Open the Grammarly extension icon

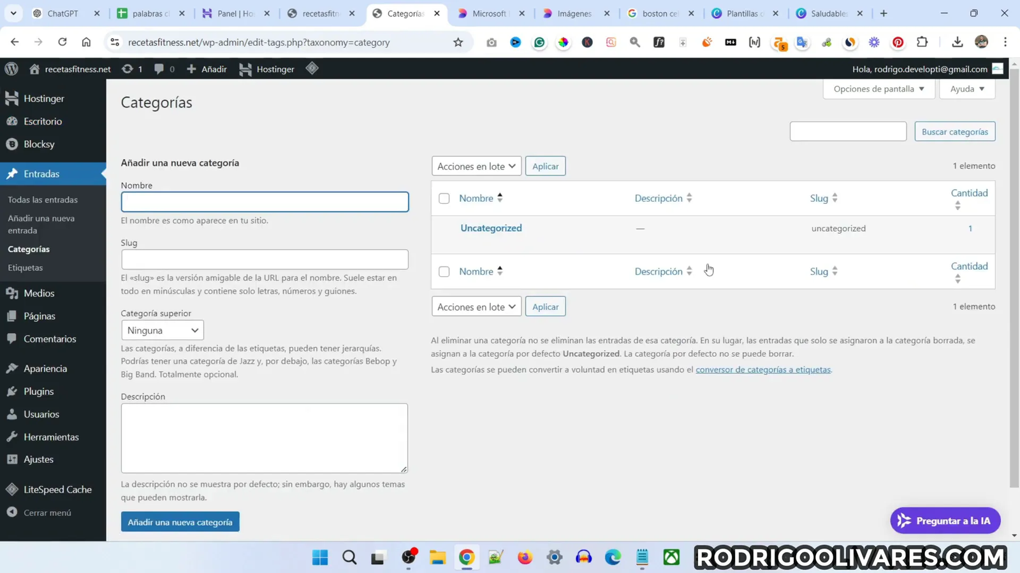pos(539,42)
